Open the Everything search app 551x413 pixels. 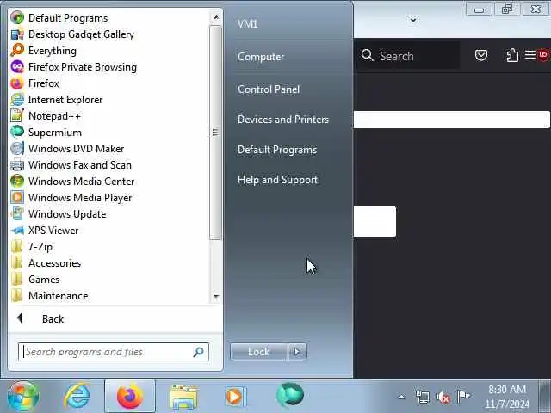(43, 51)
